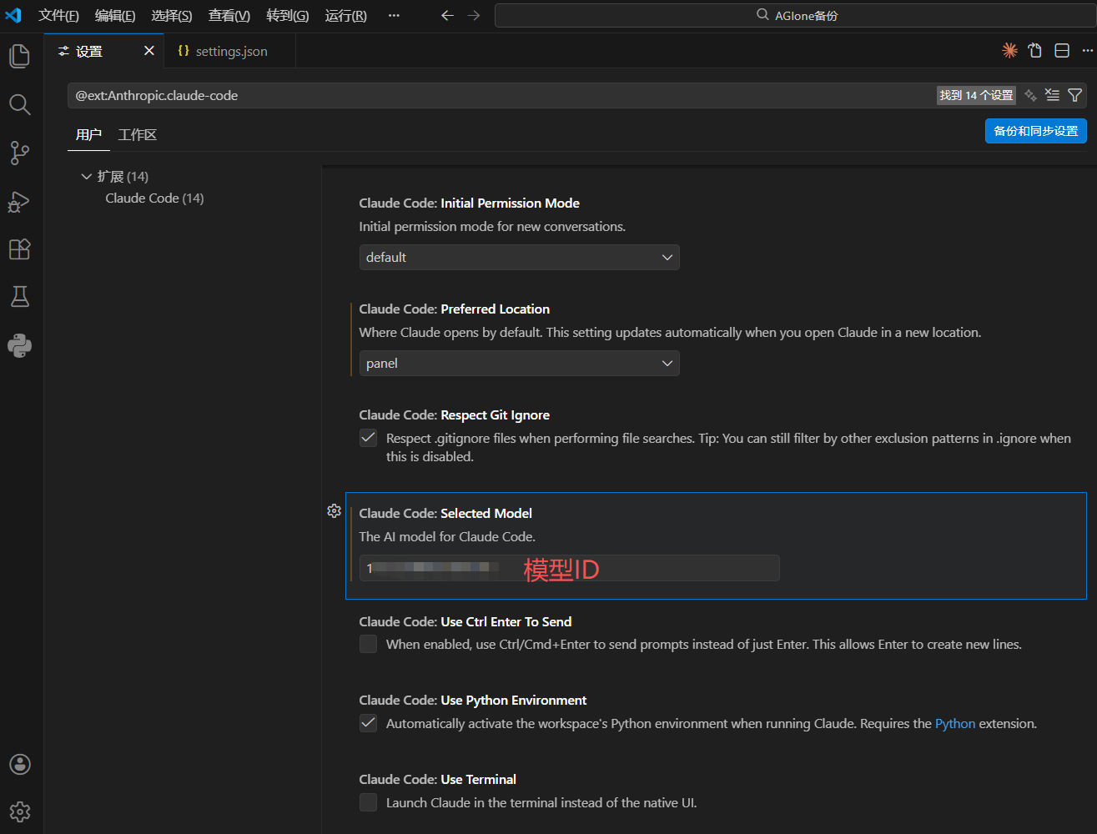Open settings JSON file icon in title bar

[1035, 51]
